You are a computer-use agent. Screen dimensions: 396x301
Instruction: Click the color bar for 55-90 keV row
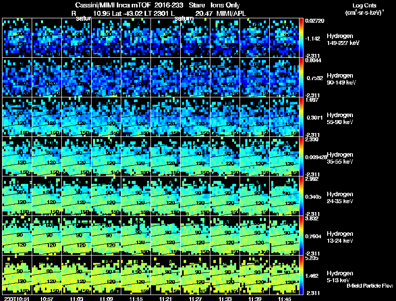[x=301, y=117]
